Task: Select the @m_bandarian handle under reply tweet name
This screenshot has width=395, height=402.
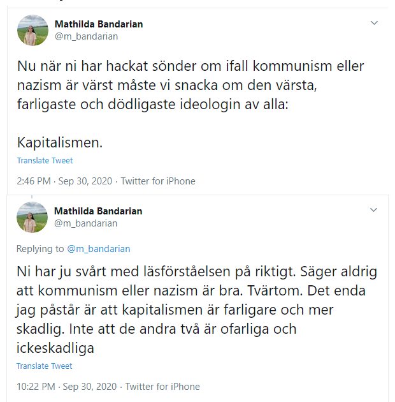Action: [x=86, y=223]
